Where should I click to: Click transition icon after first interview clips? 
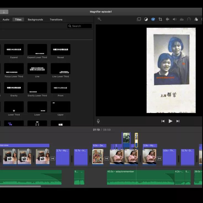coord(53,158)
